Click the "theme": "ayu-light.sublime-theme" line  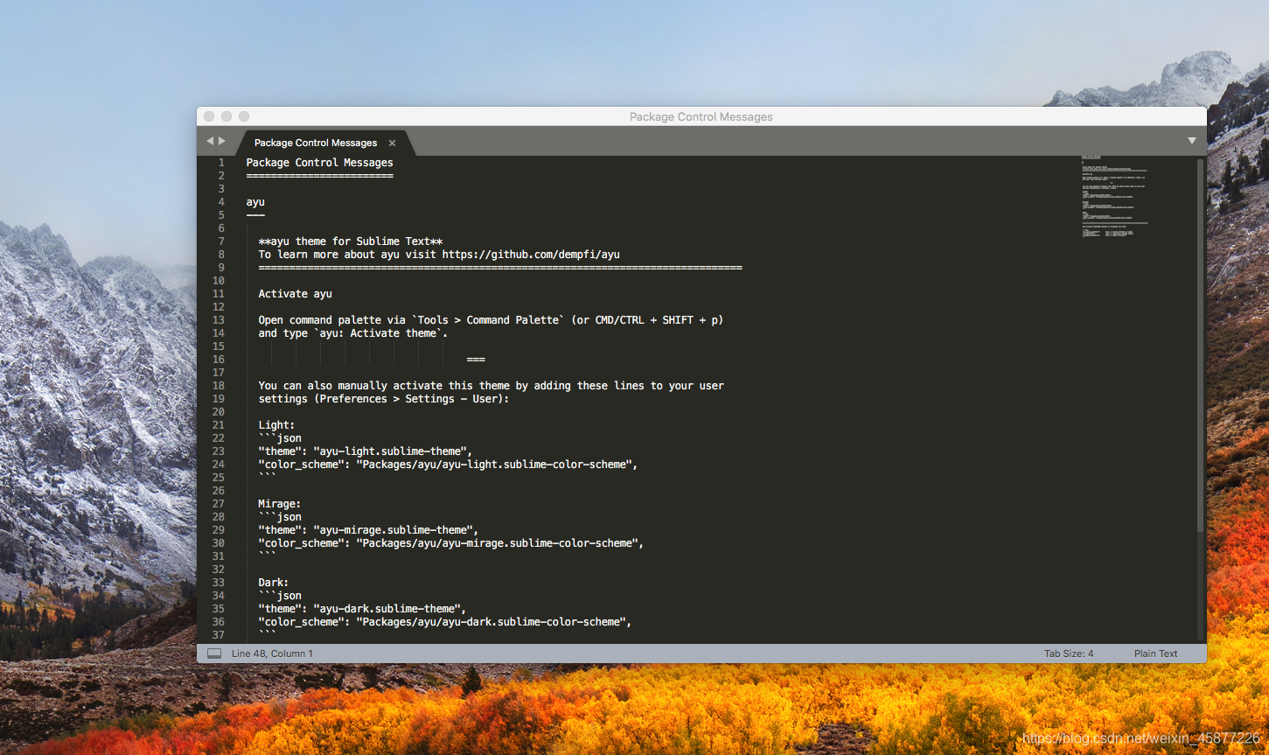pyautogui.click(x=366, y=451)
